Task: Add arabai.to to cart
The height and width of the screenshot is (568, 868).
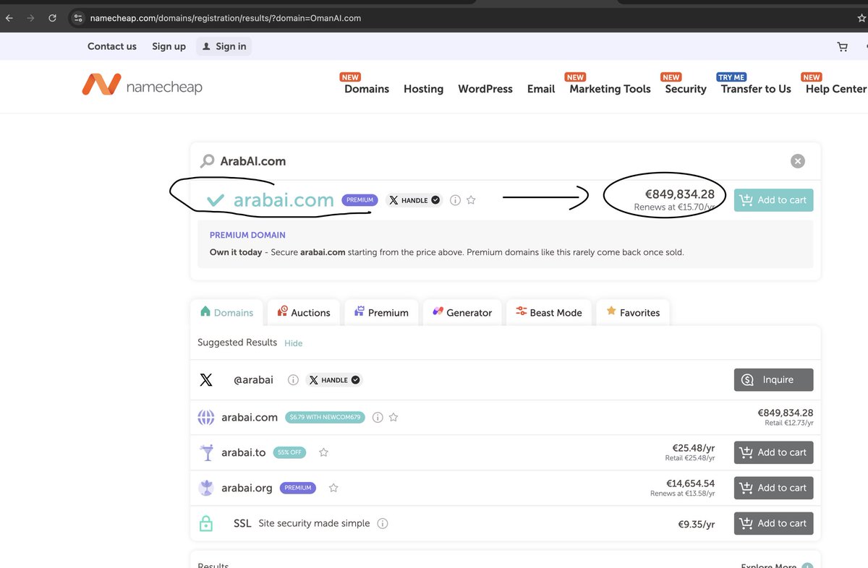Action: tap(773, 452)
